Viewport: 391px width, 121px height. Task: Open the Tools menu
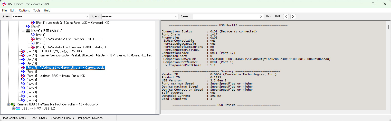pos(37,10)
